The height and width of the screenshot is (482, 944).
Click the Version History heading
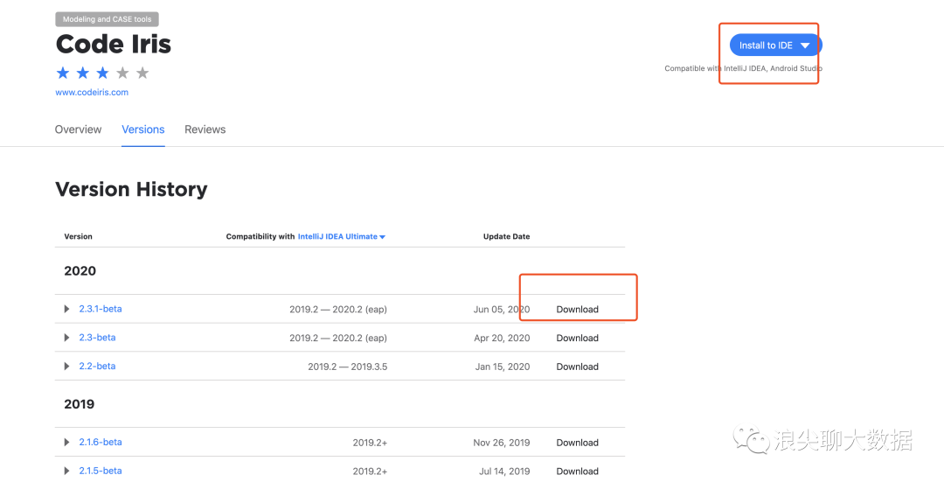tap(131, 189)
